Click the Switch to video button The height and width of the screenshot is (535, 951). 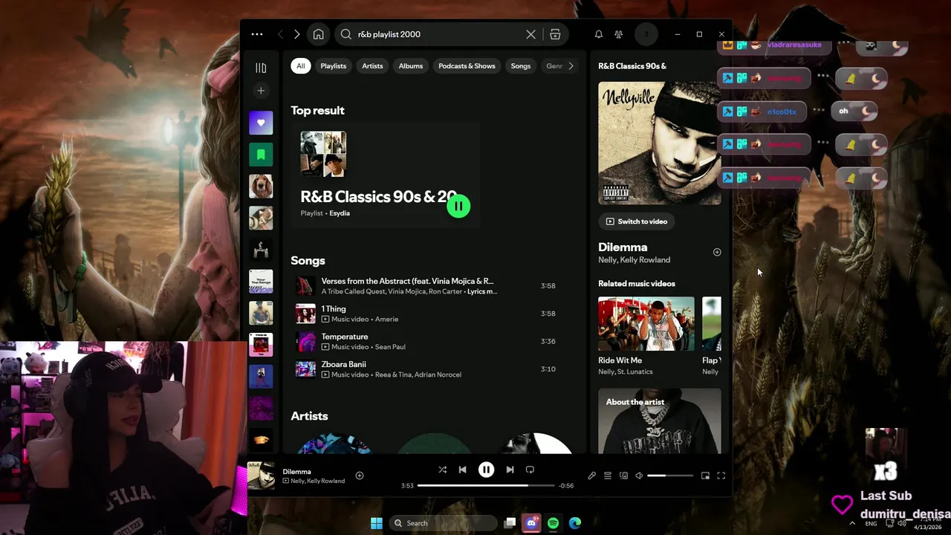point(637,221)
